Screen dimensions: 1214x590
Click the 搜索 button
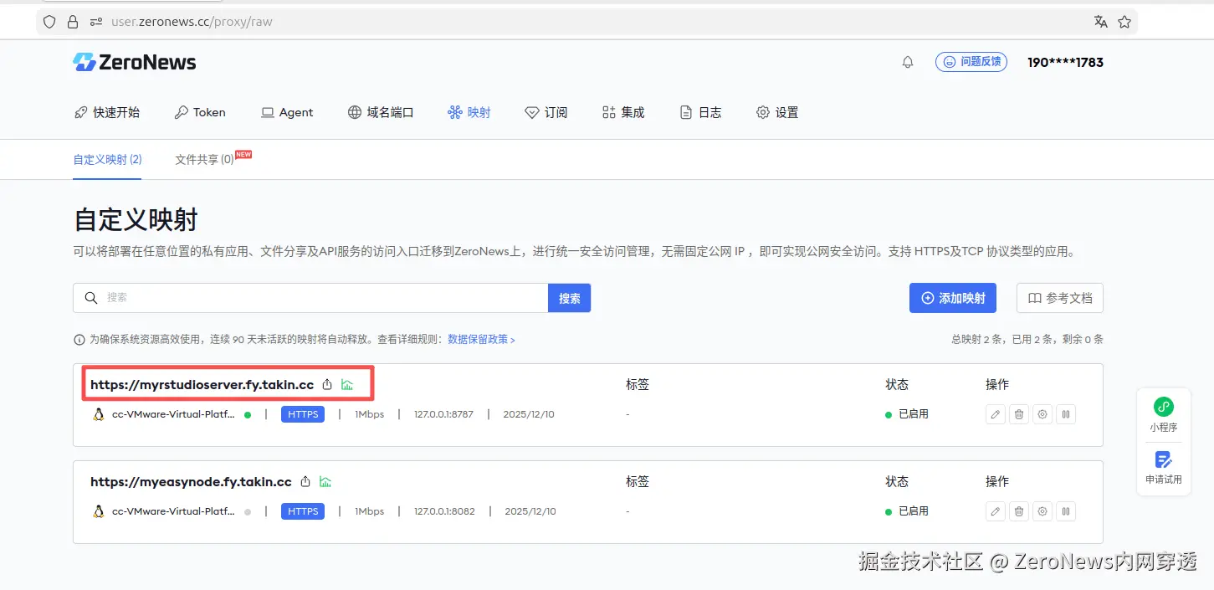[570, 298]
